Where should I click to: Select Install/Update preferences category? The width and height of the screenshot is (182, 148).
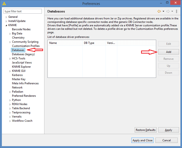[x=17, y=21]
